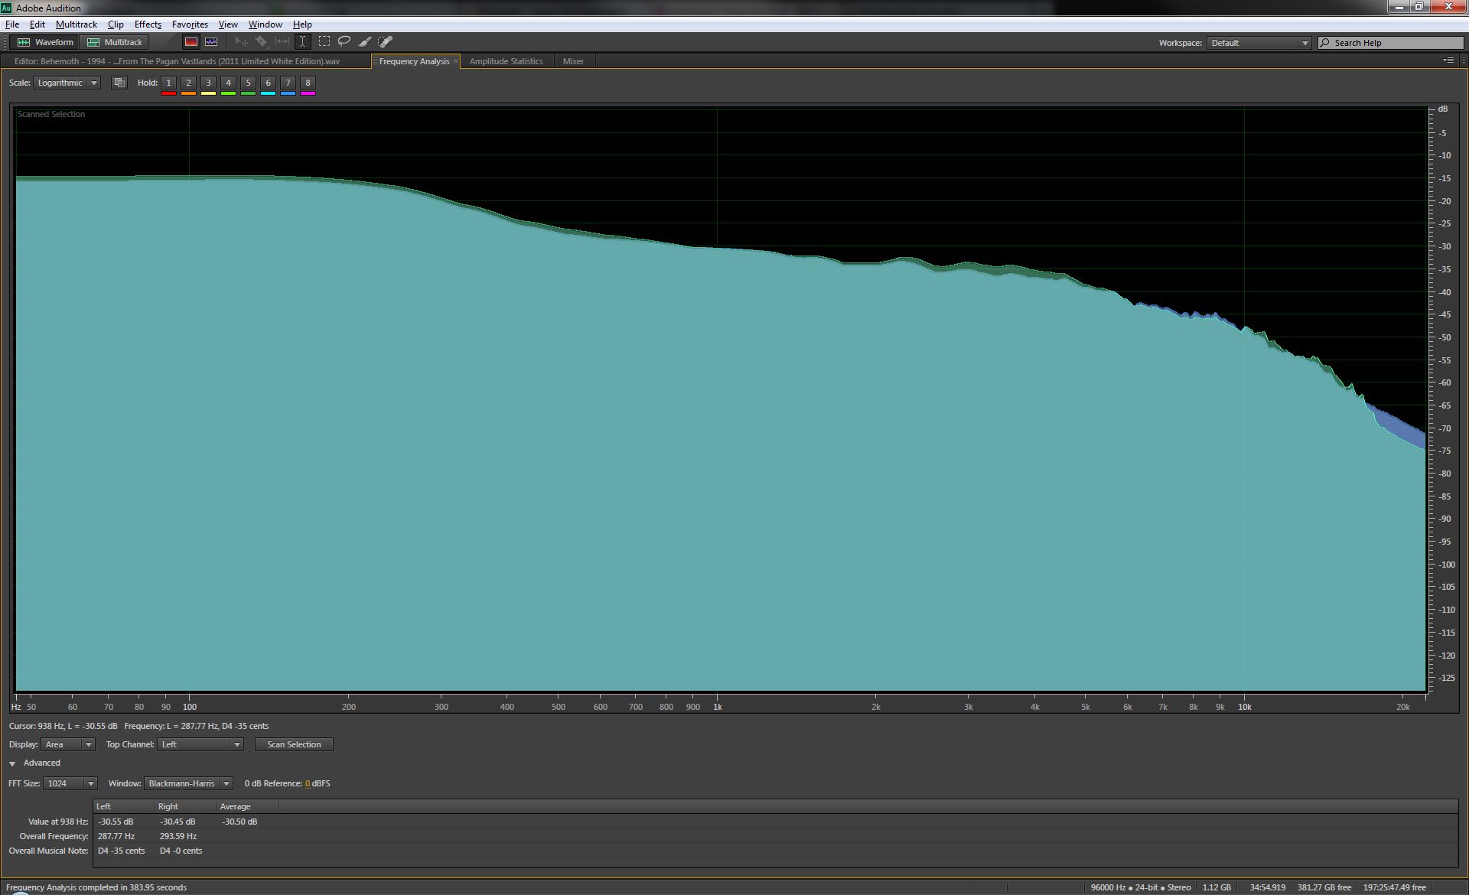Toggle Hold button 1
1469x895 pixels.
[x=168, y=83]
